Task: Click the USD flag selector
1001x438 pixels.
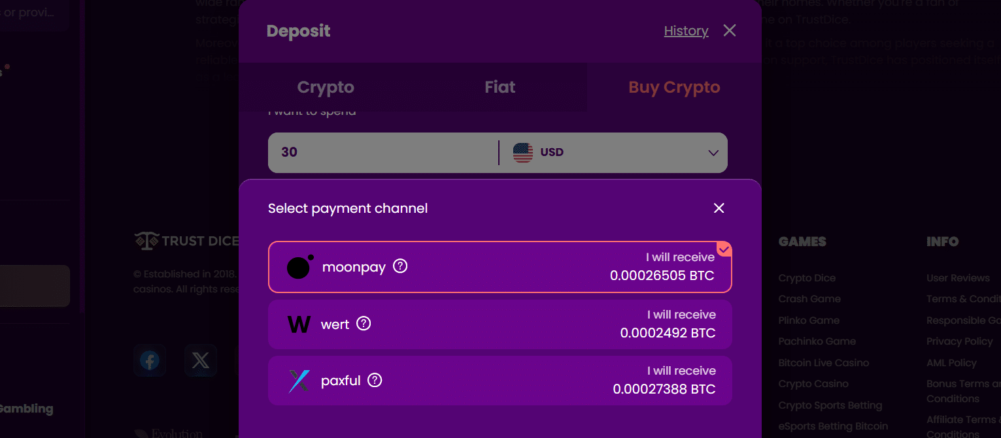Action: [x=523, y=152]
